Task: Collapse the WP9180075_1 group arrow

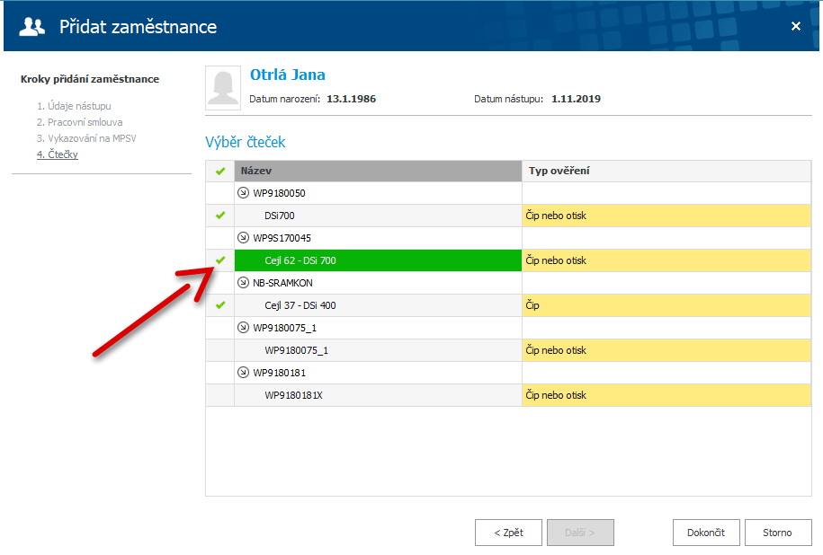Action: pos(243,328)
